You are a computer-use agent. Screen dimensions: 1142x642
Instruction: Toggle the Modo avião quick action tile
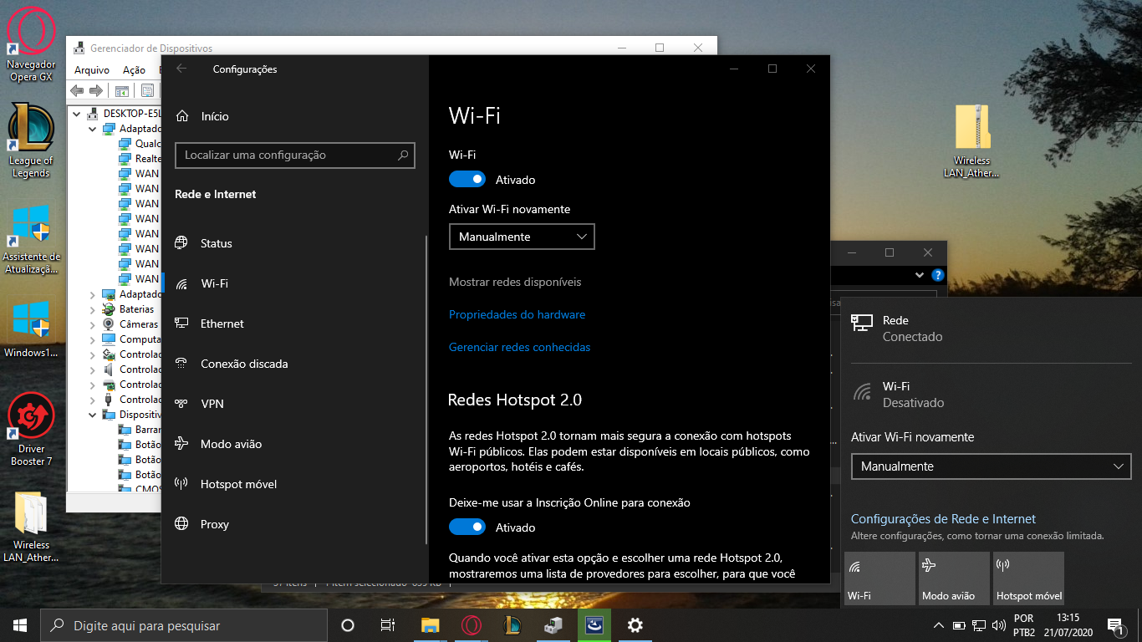[954, 578]
